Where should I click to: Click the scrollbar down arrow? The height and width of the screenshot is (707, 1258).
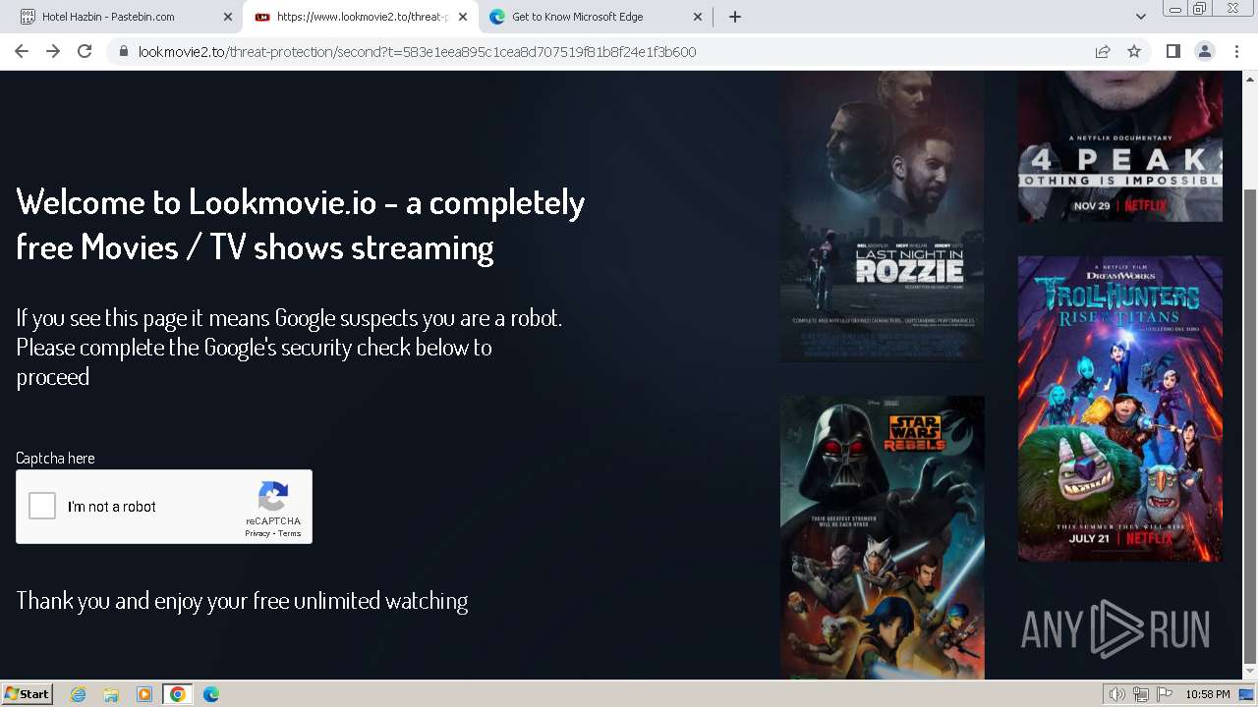point(1250,672)
